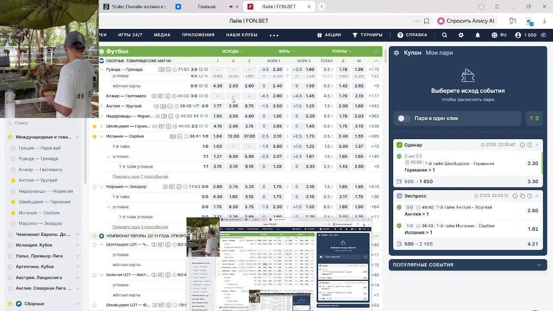
Task: Unfavorite Испания — Сербия star in table
Action: [95, 136]
